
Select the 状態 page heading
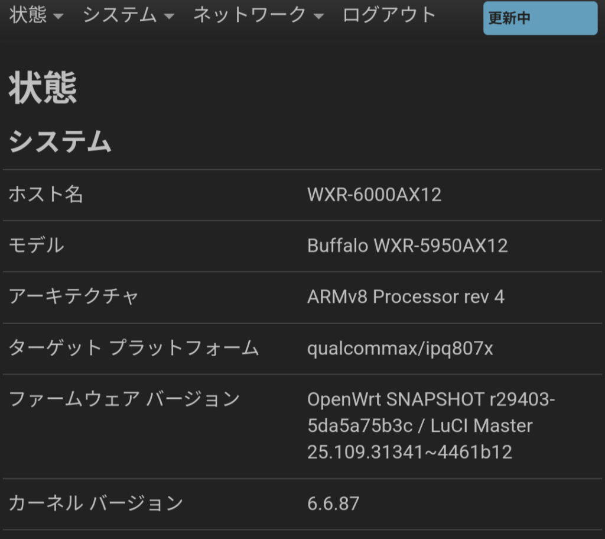pos(43,88)
